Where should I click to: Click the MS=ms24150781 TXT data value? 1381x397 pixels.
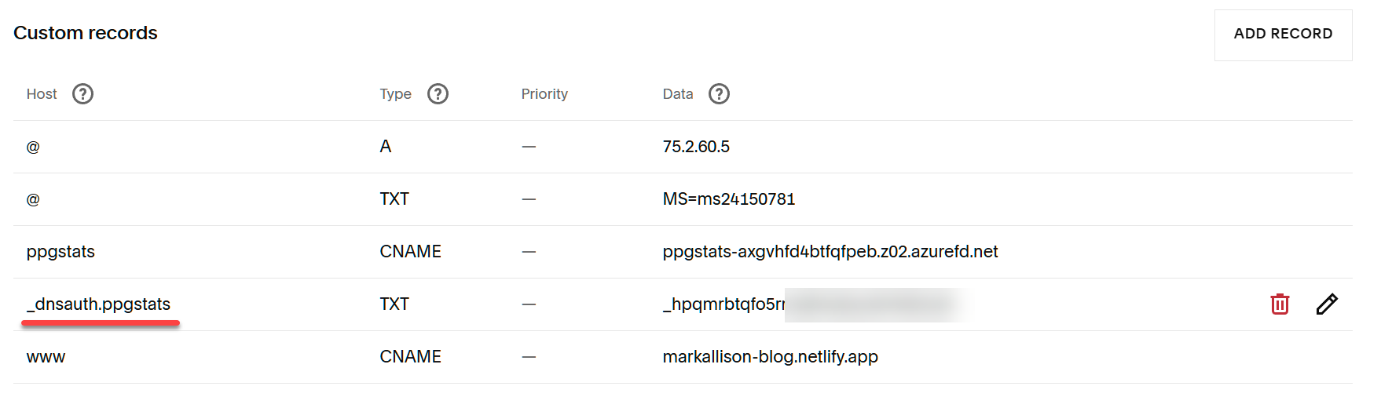729,199
